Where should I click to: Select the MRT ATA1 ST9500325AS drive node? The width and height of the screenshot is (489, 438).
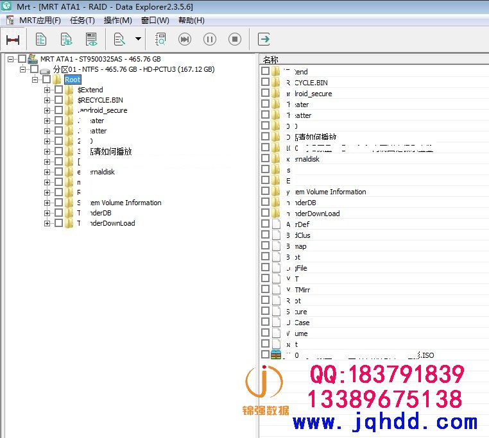point(100,59)
